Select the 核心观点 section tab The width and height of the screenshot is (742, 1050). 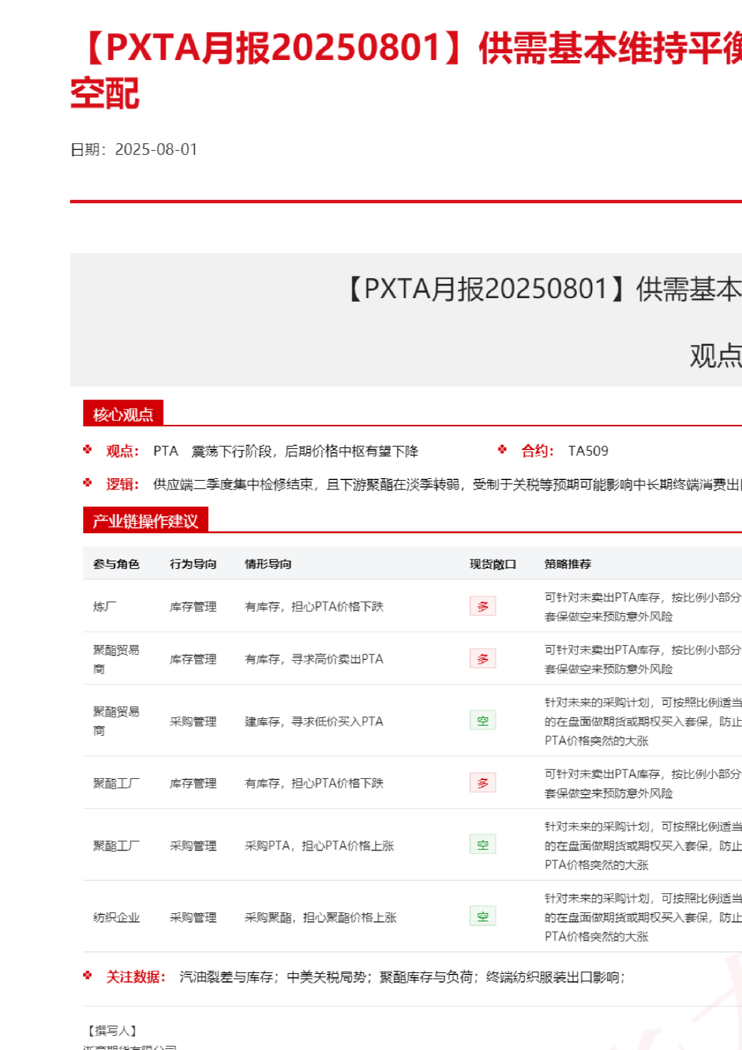(123, 414)
